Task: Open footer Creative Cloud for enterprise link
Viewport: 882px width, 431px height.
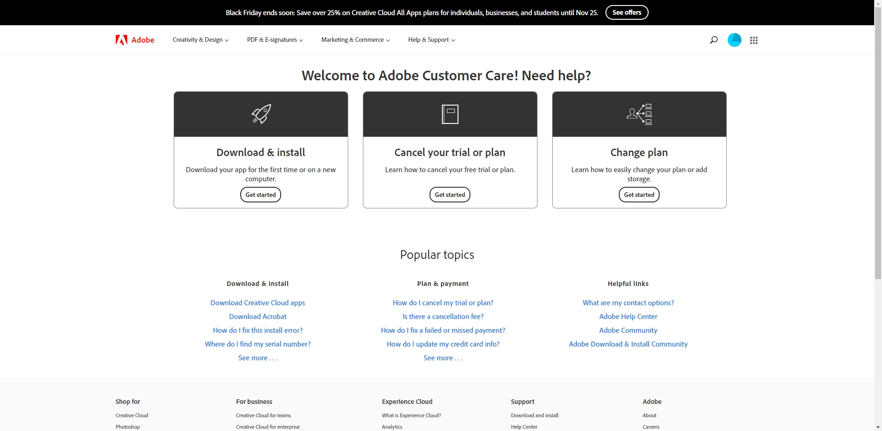Action: pyautogui.click(x=268, y=427)
